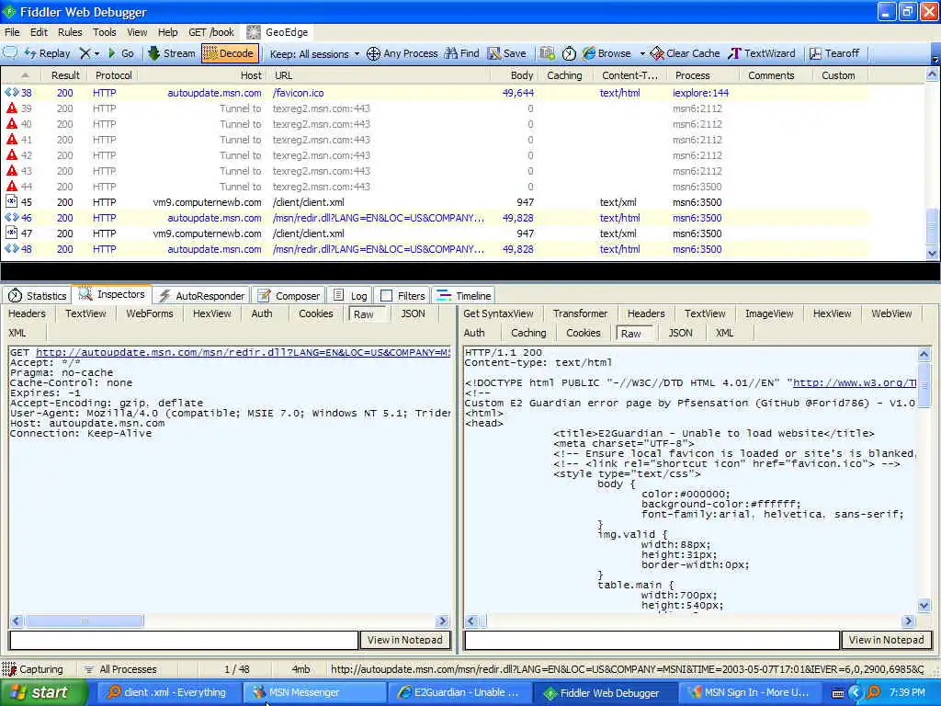Click the XML icon of session 47
Screen dimensions: 941x706
pos(11,233)
